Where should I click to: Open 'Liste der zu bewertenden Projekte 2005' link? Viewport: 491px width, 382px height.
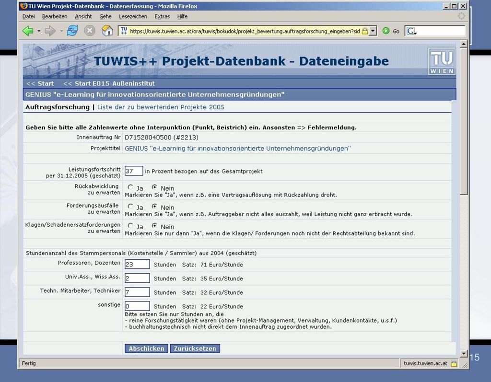(x=161, y=107)
